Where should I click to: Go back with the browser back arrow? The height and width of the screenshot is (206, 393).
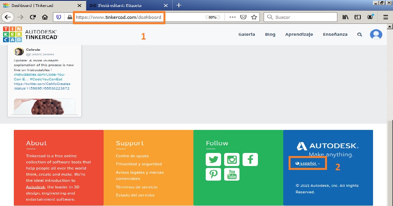(x=8, y=17)
